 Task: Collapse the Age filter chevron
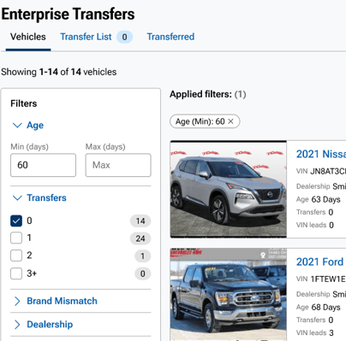pos(17,125)
